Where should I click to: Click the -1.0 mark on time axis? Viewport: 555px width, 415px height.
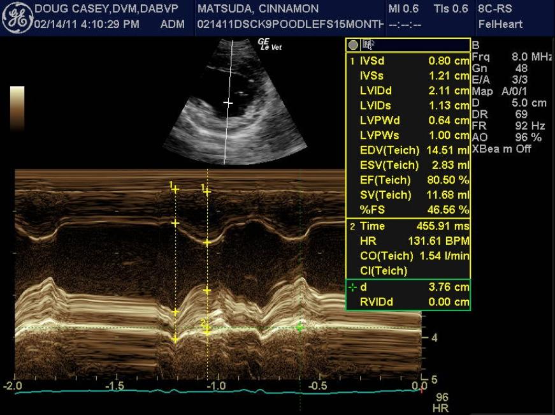coord(217,386)
